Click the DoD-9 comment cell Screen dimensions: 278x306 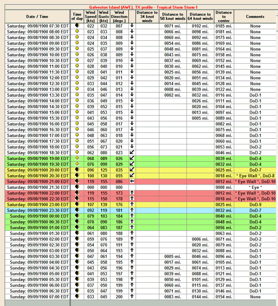coord(255,205)
